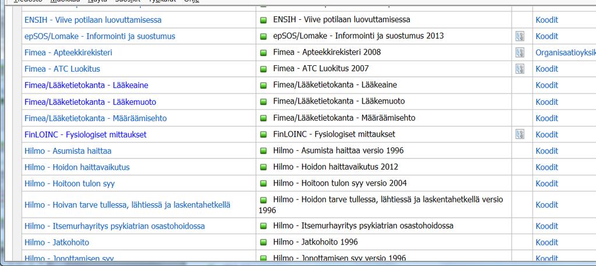Viewport: 596px width, 266px height.
Task: Click Koodit in Hilmo - Itsemurhayritys row
Action: click(x=547, y=226)
